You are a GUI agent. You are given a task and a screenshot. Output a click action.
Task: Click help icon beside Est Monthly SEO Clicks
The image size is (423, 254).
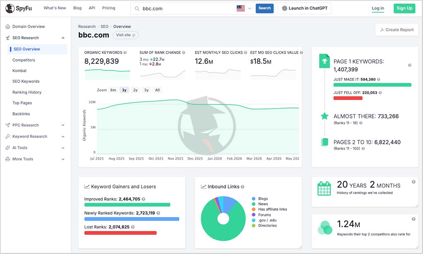(245, 52)
